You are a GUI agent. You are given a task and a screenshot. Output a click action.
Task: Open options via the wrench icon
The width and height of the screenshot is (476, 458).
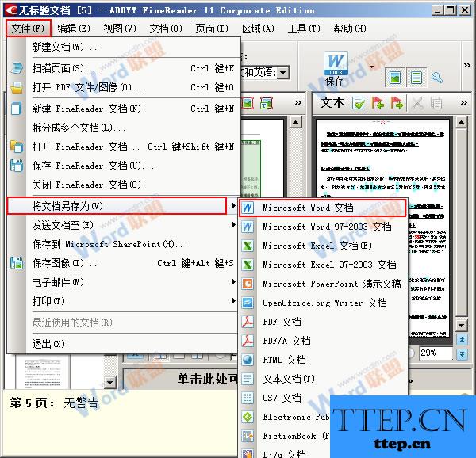point(437,78)
